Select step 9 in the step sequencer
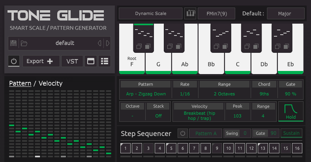 tap(217, 148)
